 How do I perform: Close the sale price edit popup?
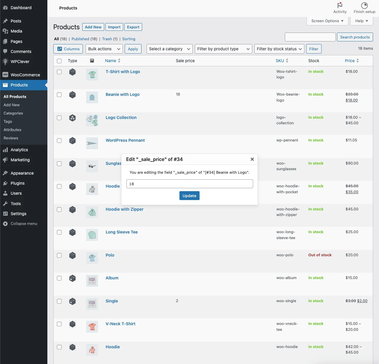pyautogui.click(x=252, y=159)
